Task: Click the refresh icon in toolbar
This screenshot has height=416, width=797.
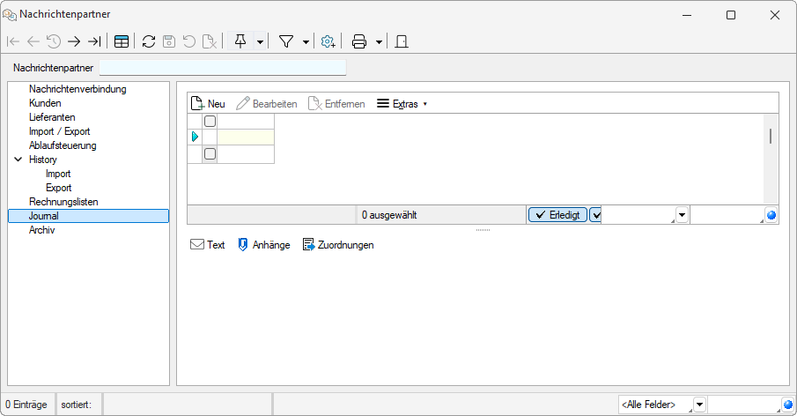Action: 149,41
